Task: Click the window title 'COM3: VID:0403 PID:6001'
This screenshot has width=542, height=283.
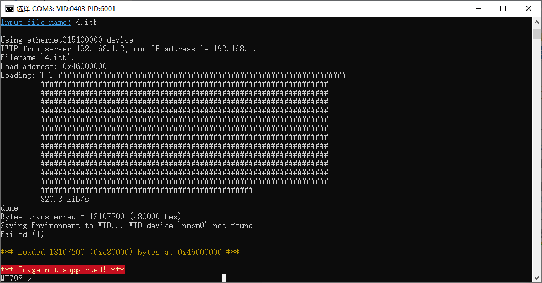Action: point(73,9)
